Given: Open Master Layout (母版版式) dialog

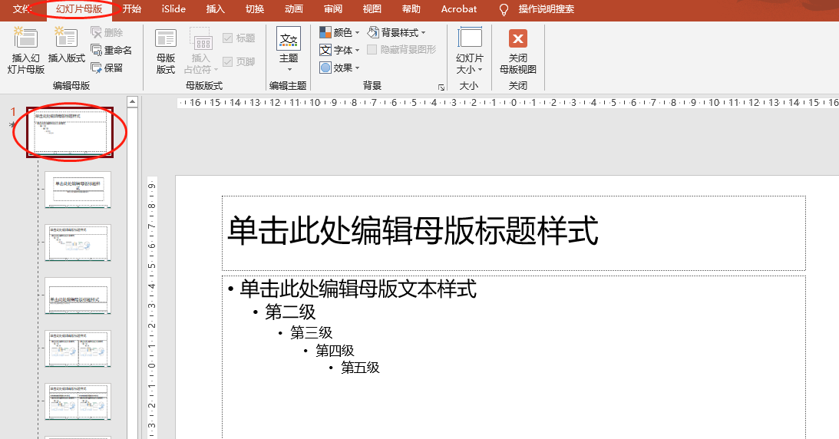Looking at the screenshot, I should [x=165, y=51].
